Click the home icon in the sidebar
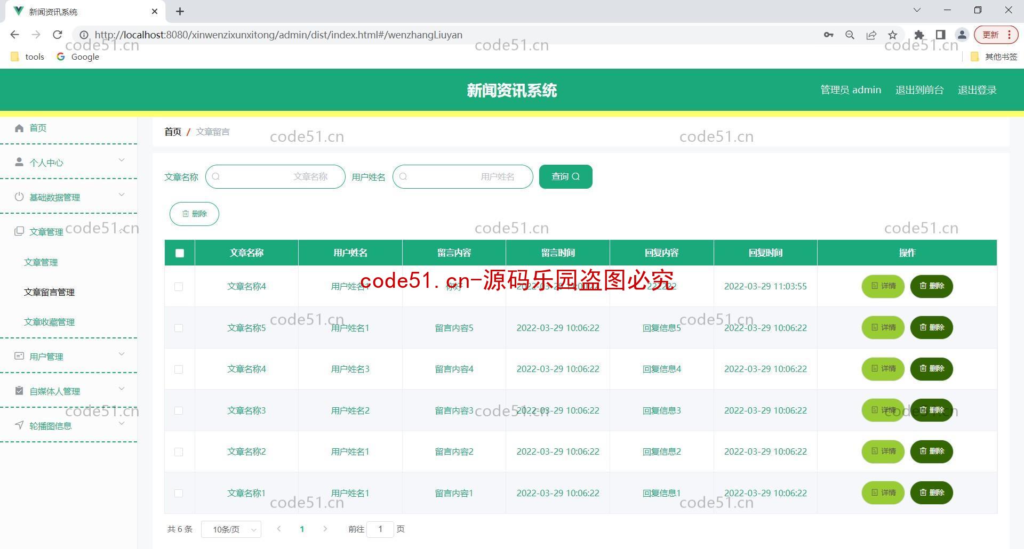This screenshot has height=549, width=1024. 20,128
